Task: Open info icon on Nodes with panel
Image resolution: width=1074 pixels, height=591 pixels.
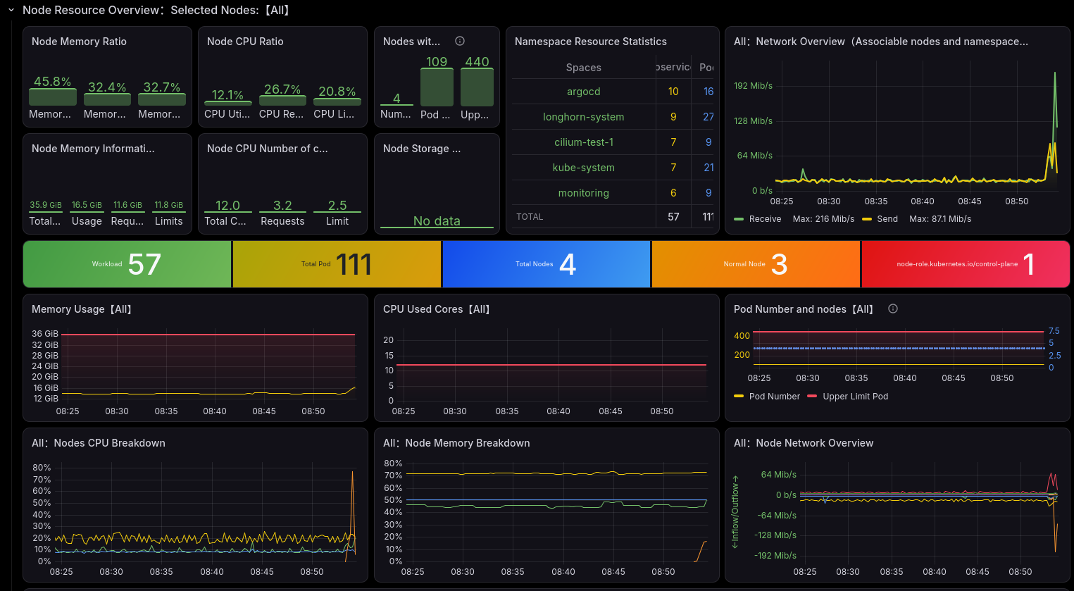Action: click(x=460, y=42)
